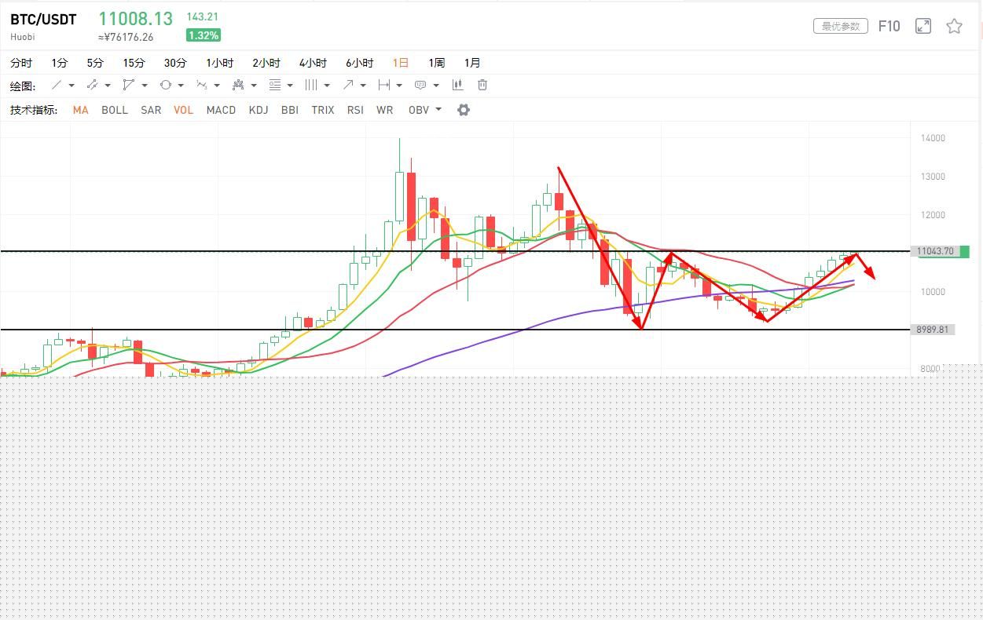
Task: Switch to the 1小时 timeframe
Action: point(220,63)
